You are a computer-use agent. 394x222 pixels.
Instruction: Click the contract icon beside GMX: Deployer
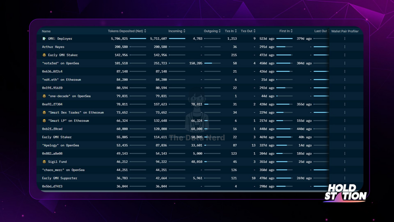pyautogui.click(x=44, y=39)
